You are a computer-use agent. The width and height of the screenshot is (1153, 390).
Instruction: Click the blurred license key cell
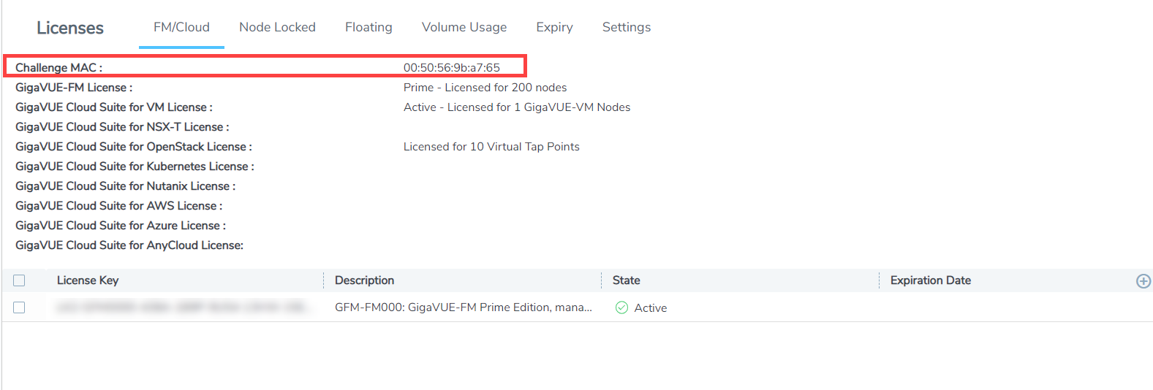[183, 307]
